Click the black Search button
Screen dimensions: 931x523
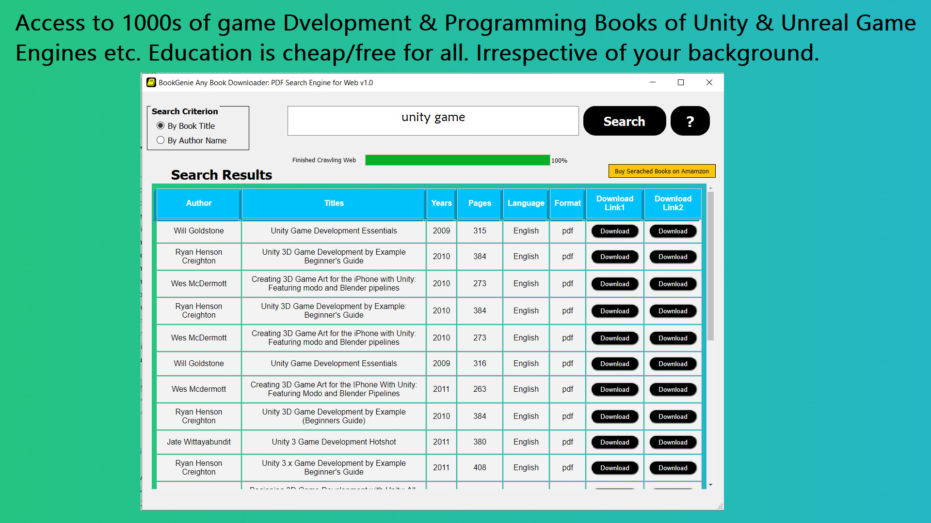(x=624, y=121)
